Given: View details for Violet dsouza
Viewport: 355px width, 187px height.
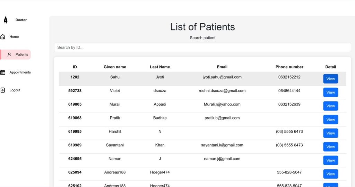Looking at the screenshot, I should click(330, 92).
